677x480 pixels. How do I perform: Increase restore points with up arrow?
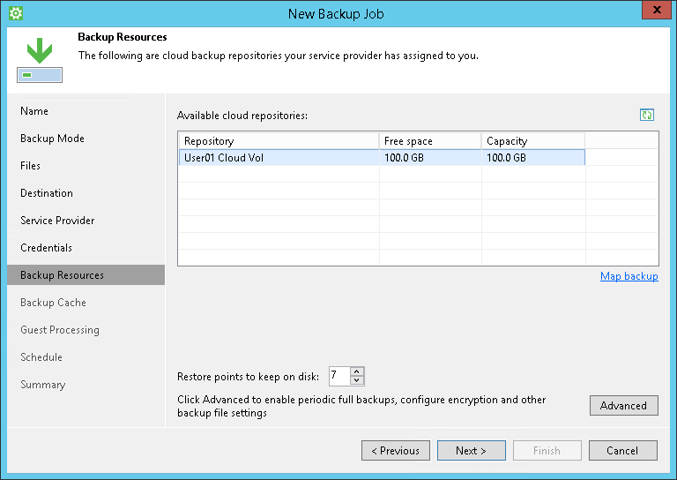pyautogui.click(x=357, y=371)
